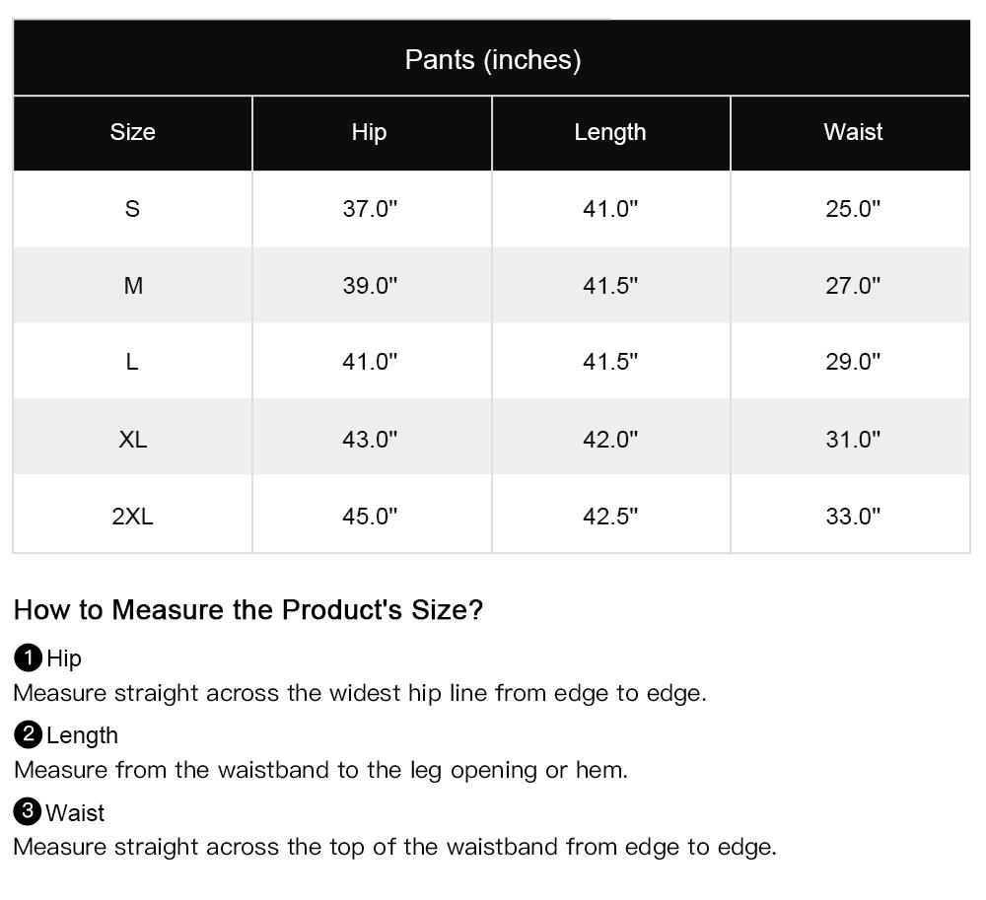Click the 27.0" waist value for size M

[853, 286]
